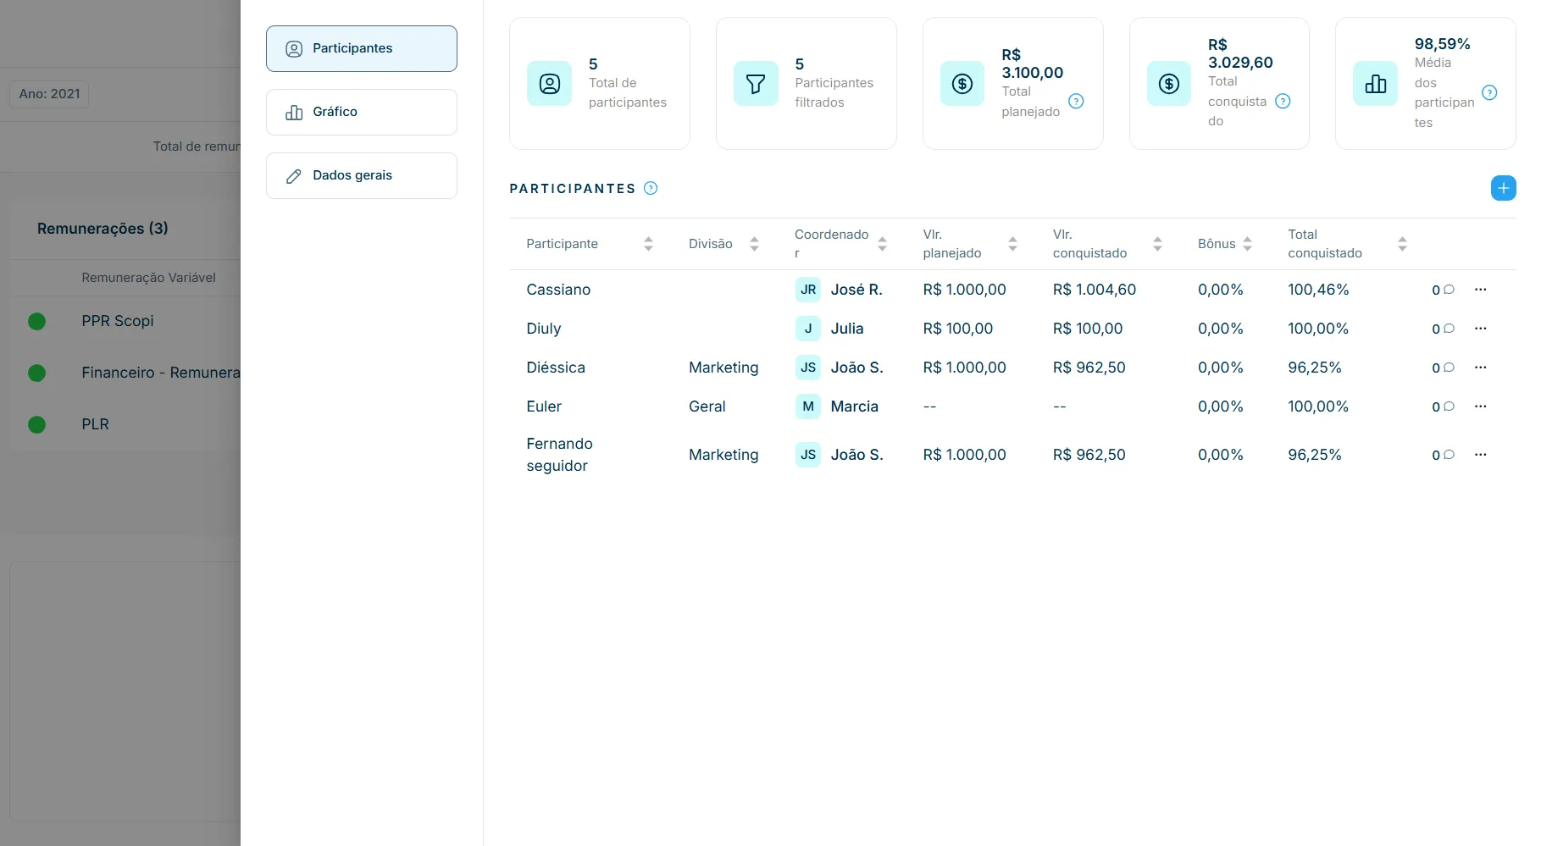Viewport: 1541px width, 846px height.
Task: Sort the table by Coordenador column
Action: pos(882,244)
